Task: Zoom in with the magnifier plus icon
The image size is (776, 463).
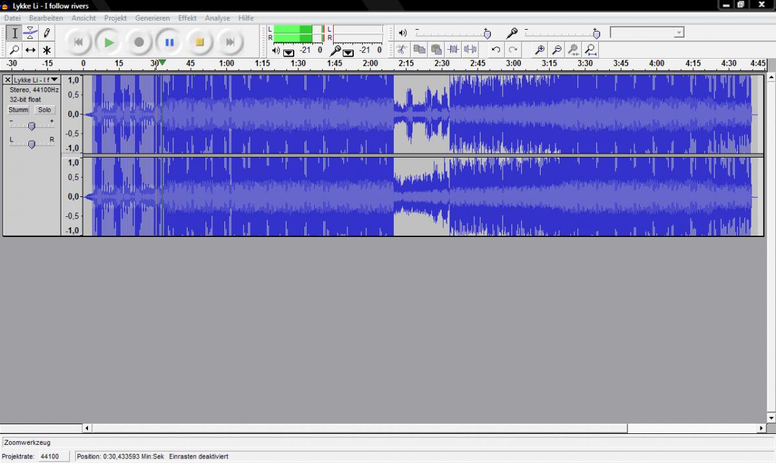Action: coord(539,49)
